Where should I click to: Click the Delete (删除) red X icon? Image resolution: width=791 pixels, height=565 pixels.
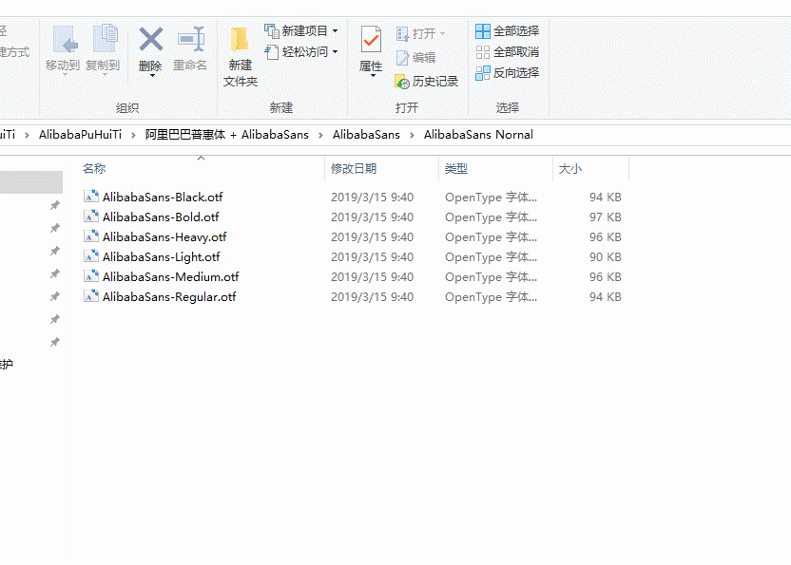coord(151,39)
